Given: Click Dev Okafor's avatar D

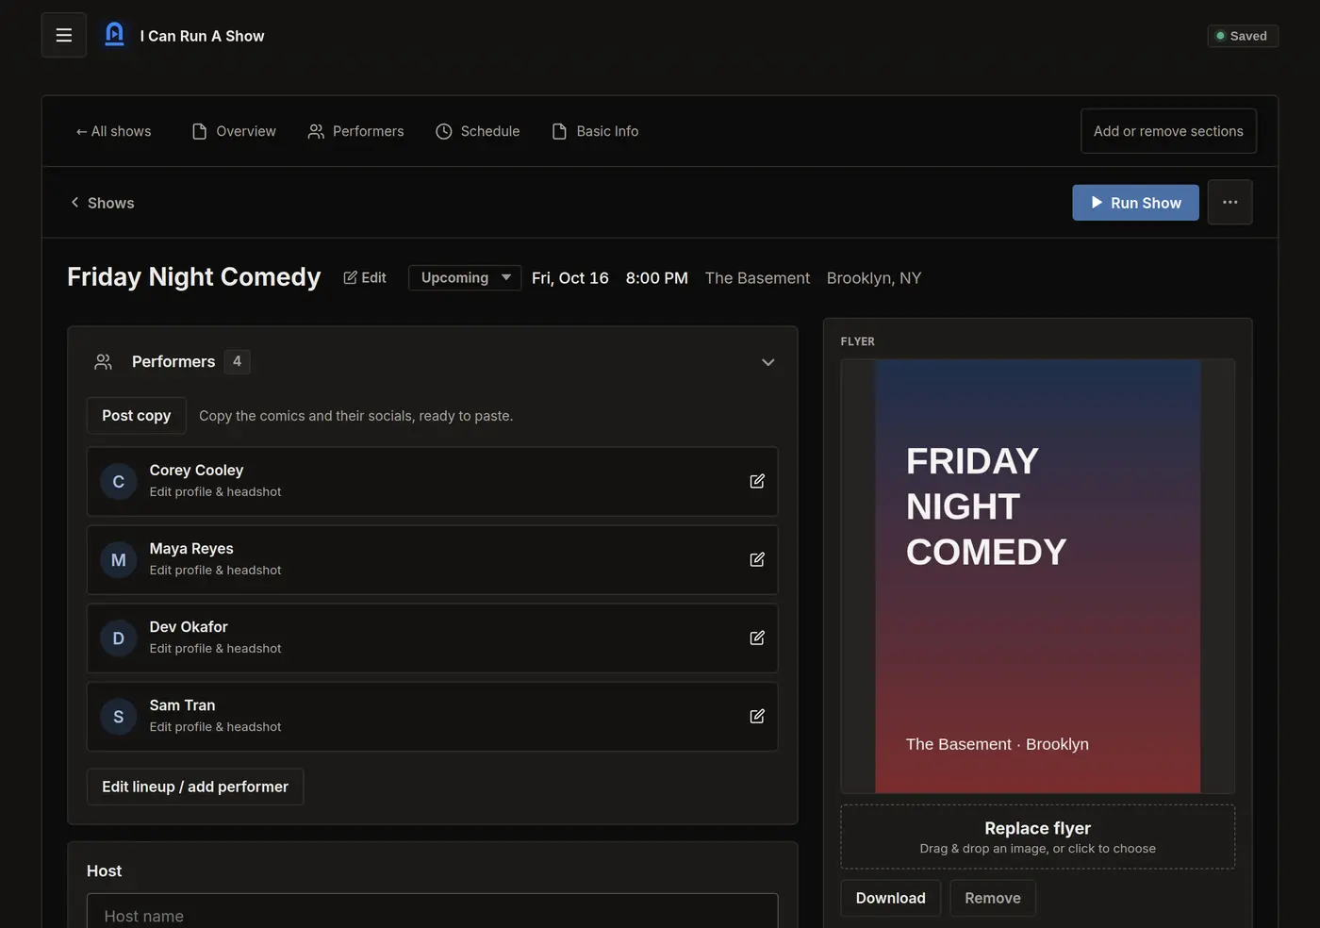Looking at the screenshot, I should pyautogui.click(x=119, y=638).
